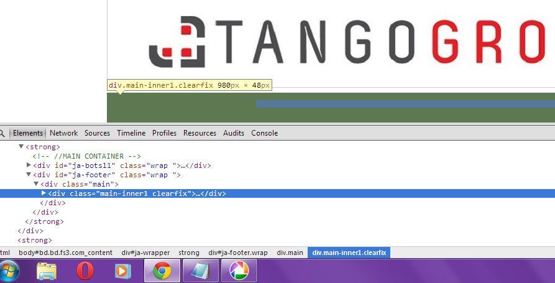Switch to Google Chrome in taskbar
Screen dimensions: 555x283
[x=162, y=271]
